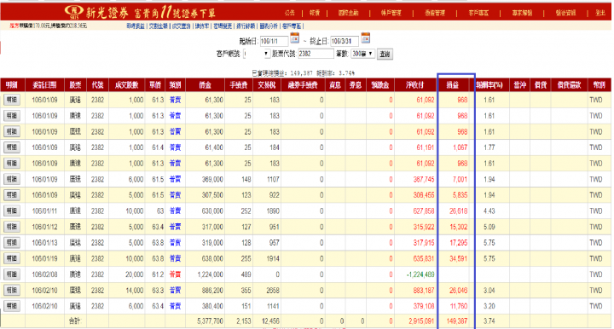Image resolution: width=614 pixels, height=329 pixels.
Task: Select profit value 26,618
Action: coord(458,211)
